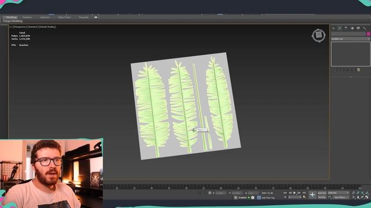Click inside the empty modifier stack list

pyautogui.click(x=350, y=54)
